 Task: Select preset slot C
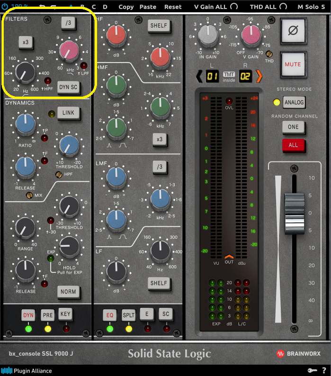94,7
